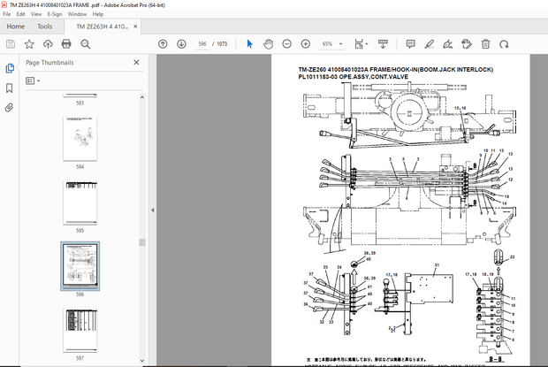Select the page 597 thumbnail
The height and width of the screenshot is (367, 548).
pos(80,331)
